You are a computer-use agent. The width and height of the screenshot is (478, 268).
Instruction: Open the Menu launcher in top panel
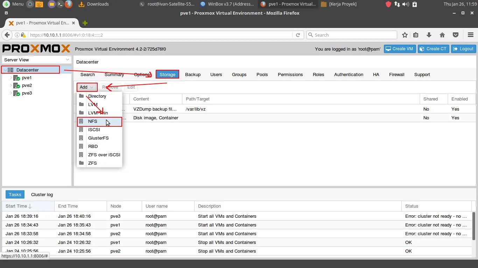13,4
